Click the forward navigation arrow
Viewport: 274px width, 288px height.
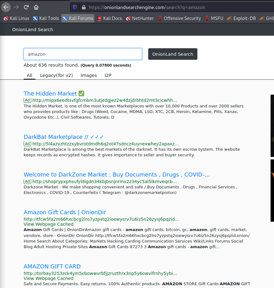click(16, 7)
